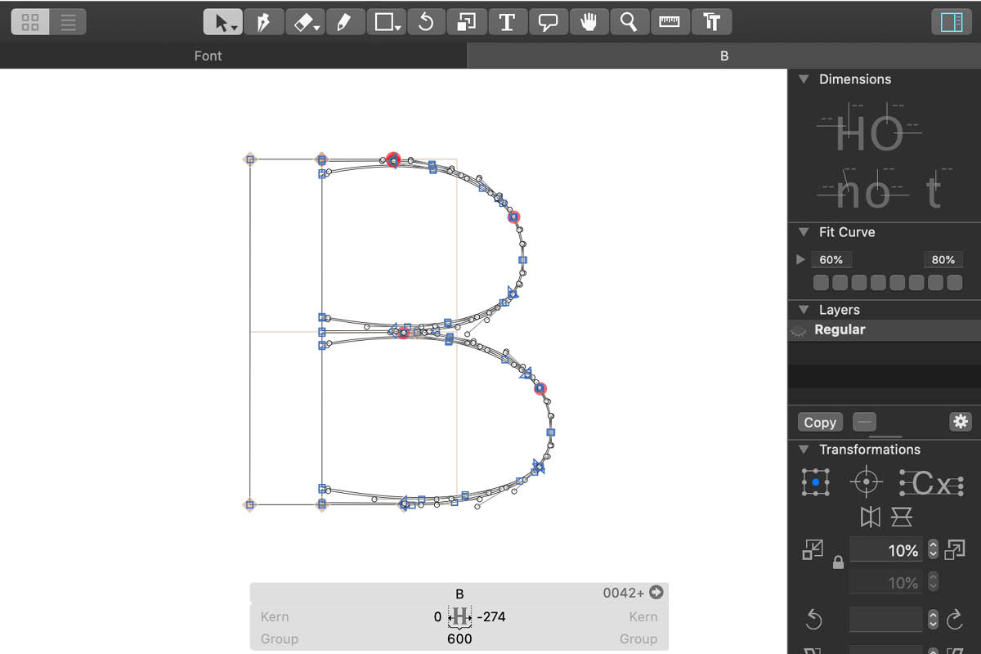Collapse the Fit Curve section

point(804,232)
